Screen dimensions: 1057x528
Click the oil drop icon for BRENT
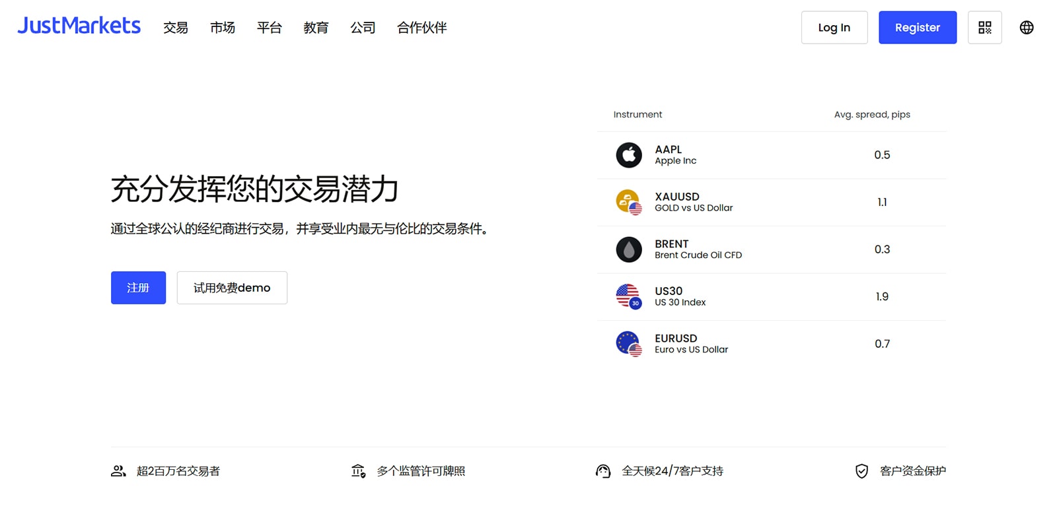(629, 249)
